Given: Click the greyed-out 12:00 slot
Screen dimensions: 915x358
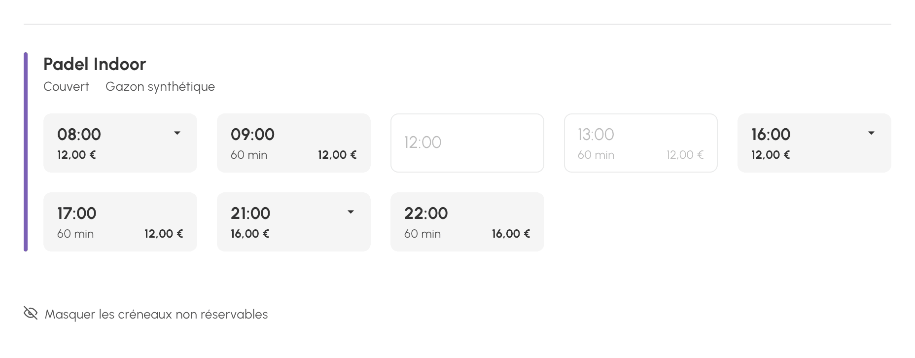Looking at the screenshot, I should pyautogui.click(x=467, y=143).
